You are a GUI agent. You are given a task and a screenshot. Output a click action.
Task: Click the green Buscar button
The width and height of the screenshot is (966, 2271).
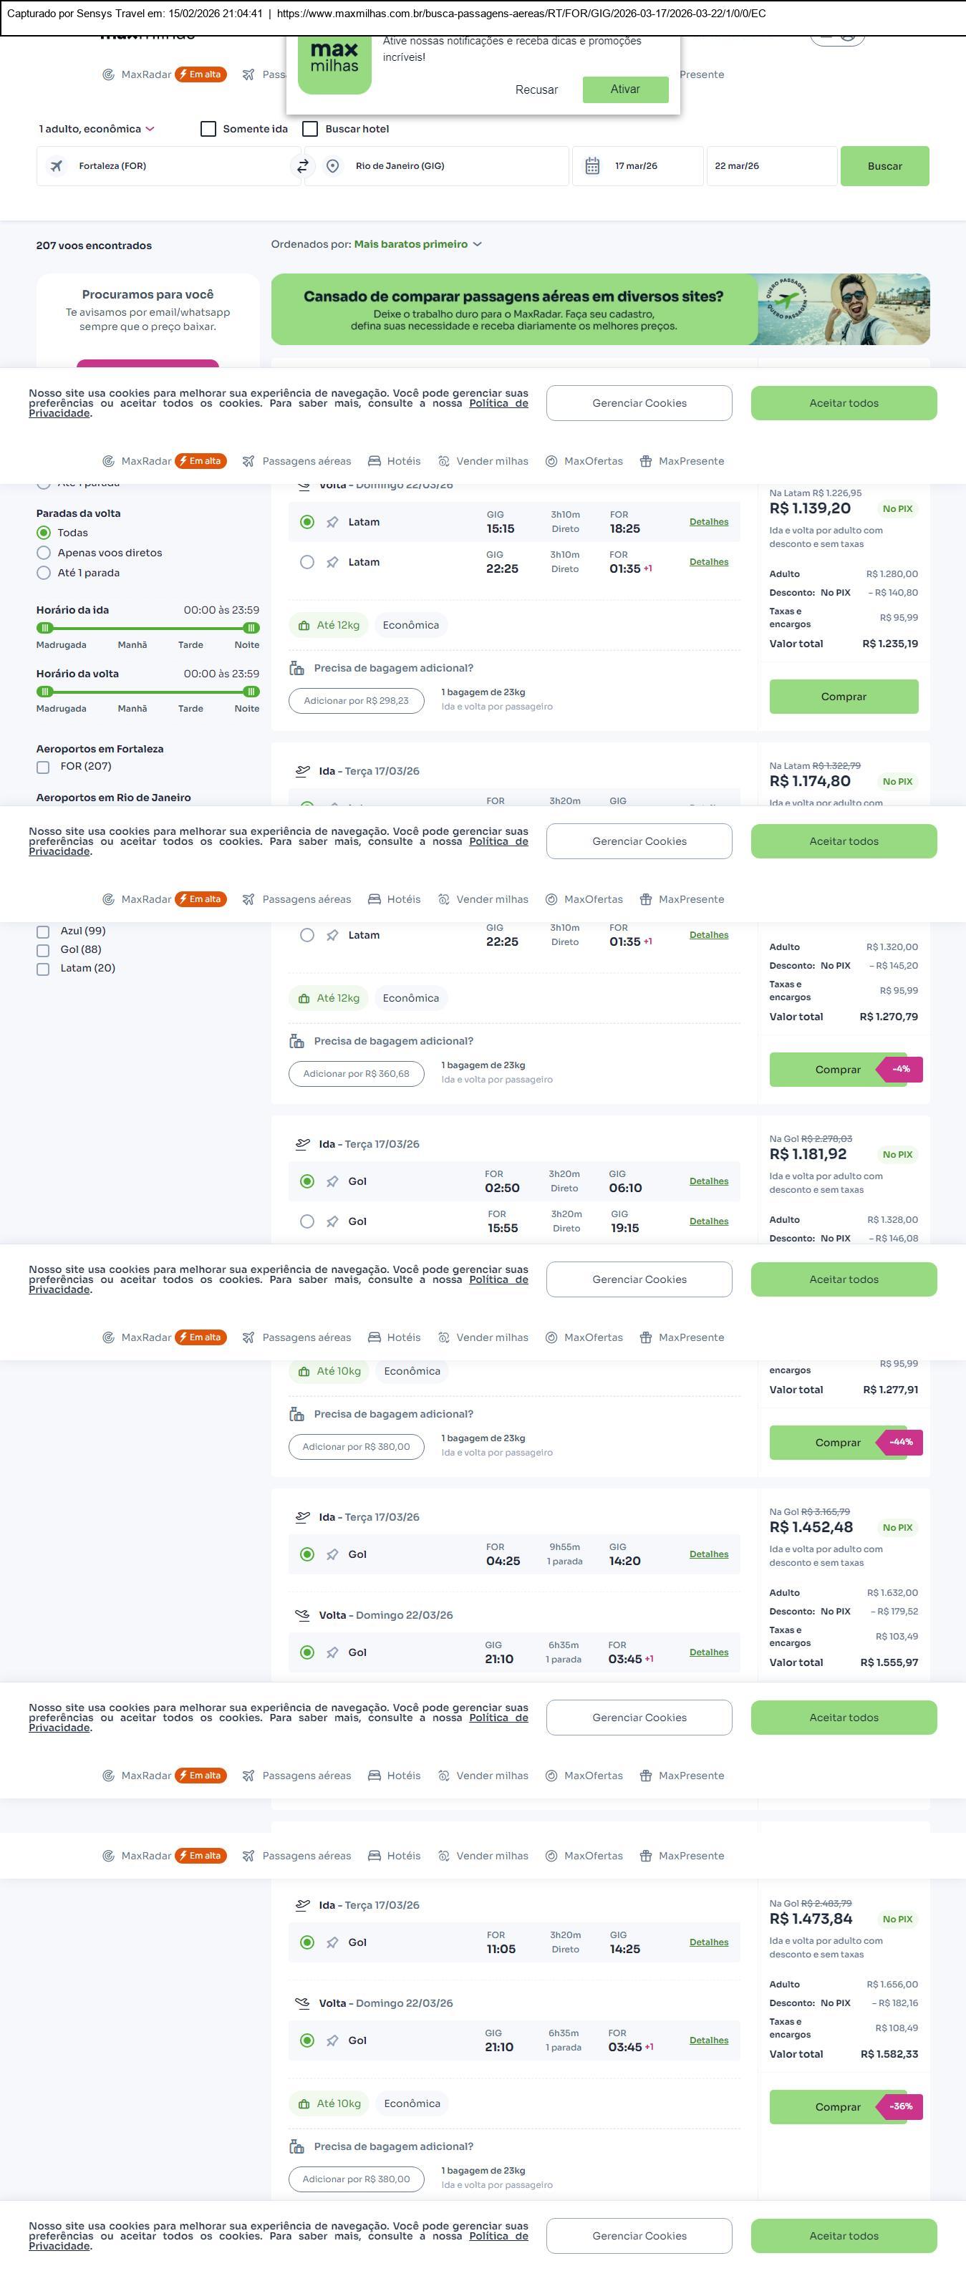(884, 165)
